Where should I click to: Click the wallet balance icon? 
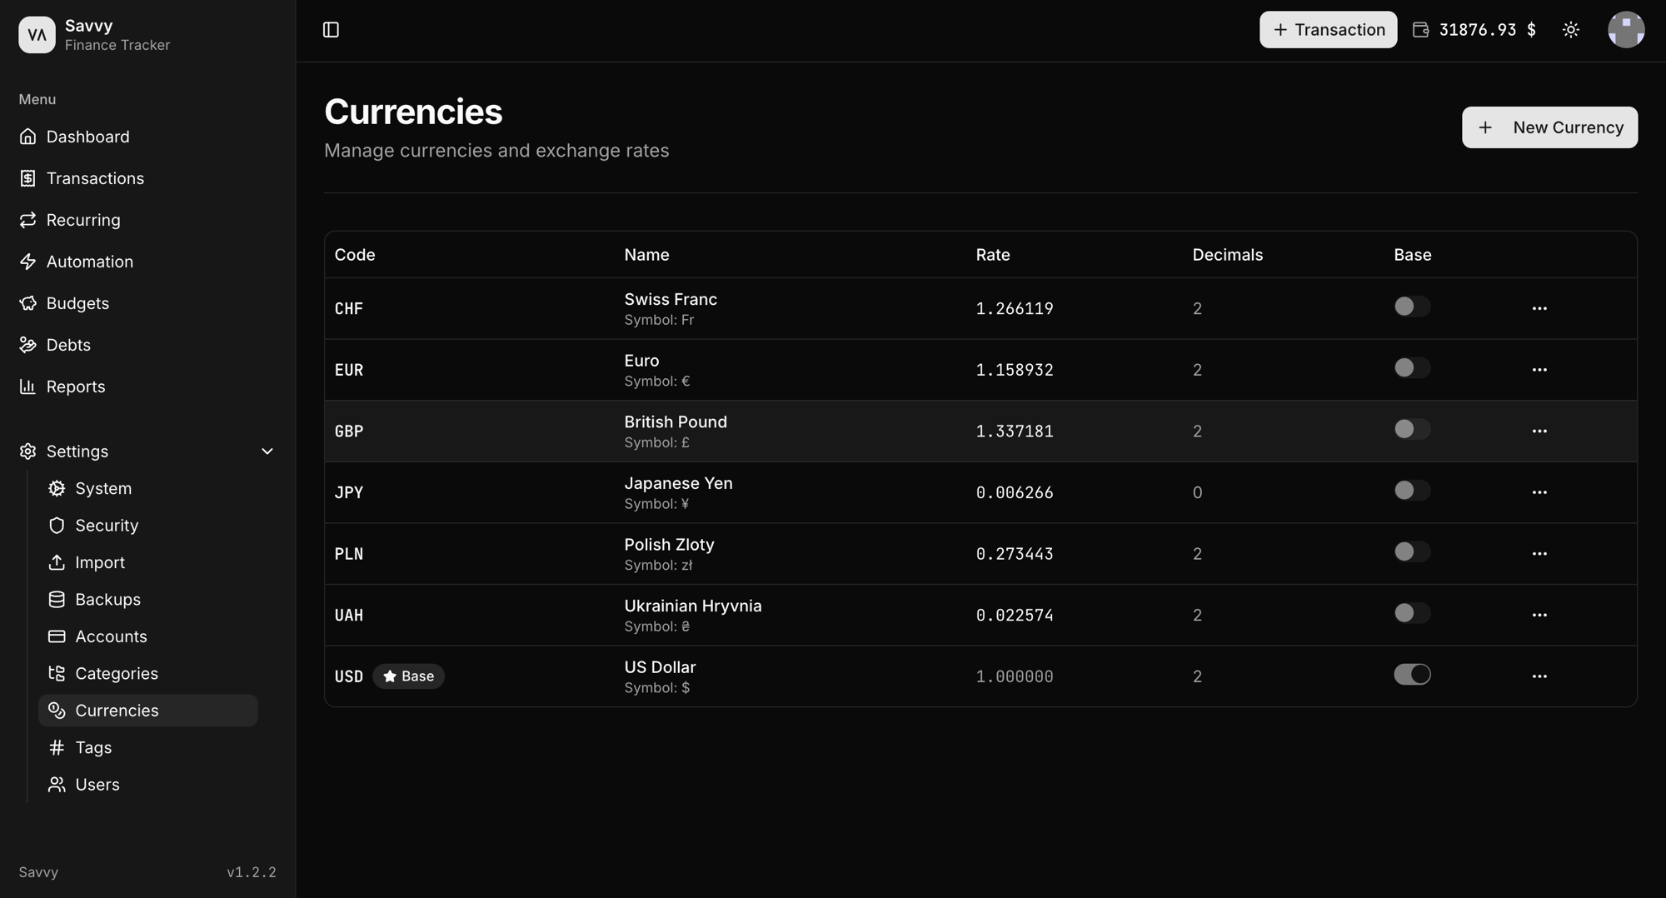pyautogui.click(x=1421, y=30)
